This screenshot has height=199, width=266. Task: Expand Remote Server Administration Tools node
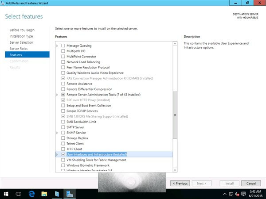coord(57,95)
